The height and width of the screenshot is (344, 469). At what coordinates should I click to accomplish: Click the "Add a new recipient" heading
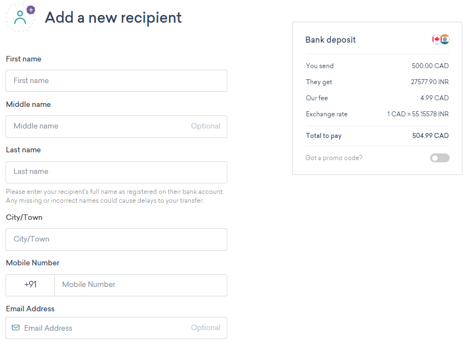113,17
